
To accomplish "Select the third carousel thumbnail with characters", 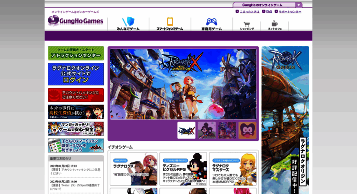I will [x=227, y=130].
